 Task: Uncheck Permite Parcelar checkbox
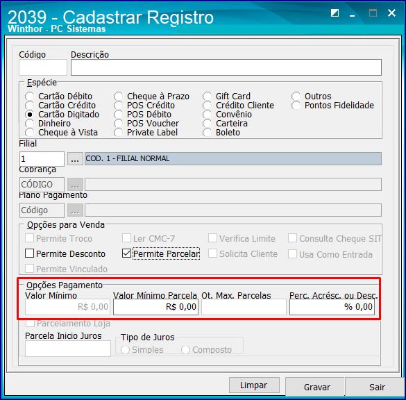[x=126, y=253]
